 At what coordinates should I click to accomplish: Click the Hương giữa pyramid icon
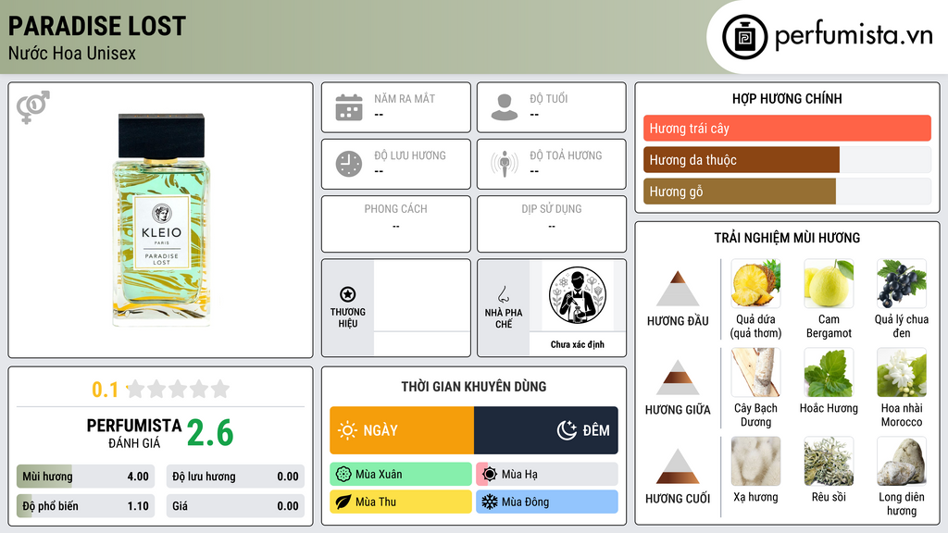(678, 378)
